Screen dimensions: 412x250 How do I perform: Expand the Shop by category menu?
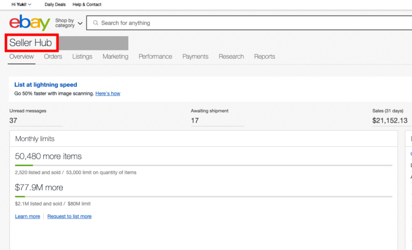[x=68, y=23]
